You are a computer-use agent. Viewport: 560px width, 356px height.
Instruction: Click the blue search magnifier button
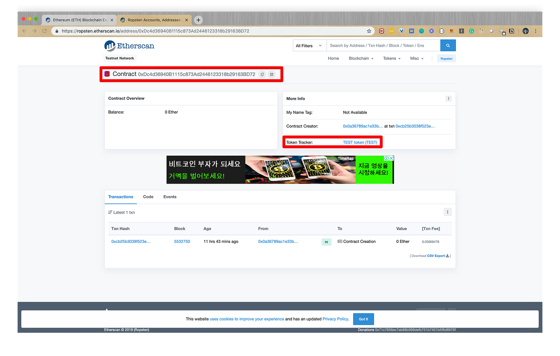(448, 46)
